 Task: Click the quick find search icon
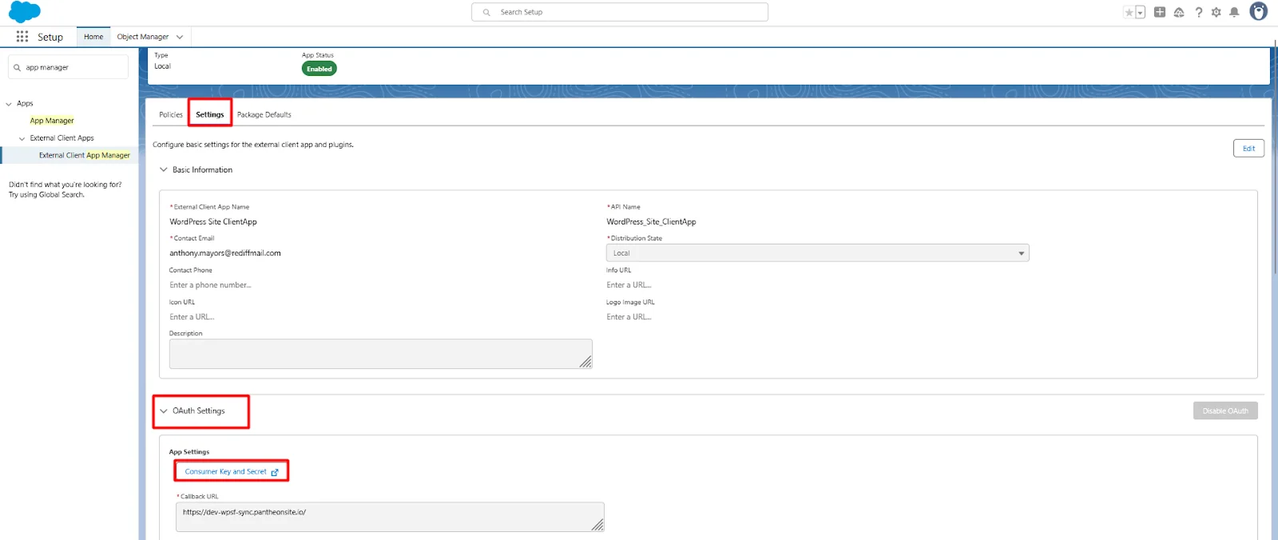click(17, 67)
